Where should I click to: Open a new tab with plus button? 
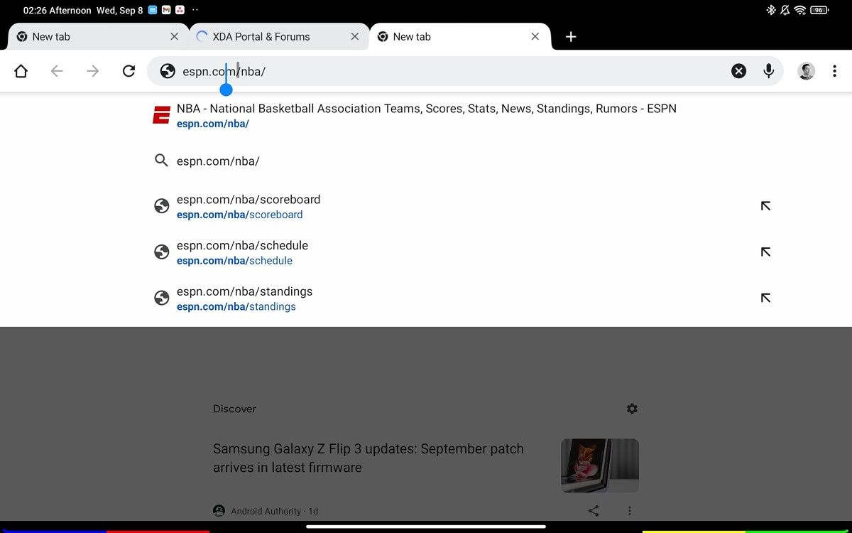[x=571, y=37]
